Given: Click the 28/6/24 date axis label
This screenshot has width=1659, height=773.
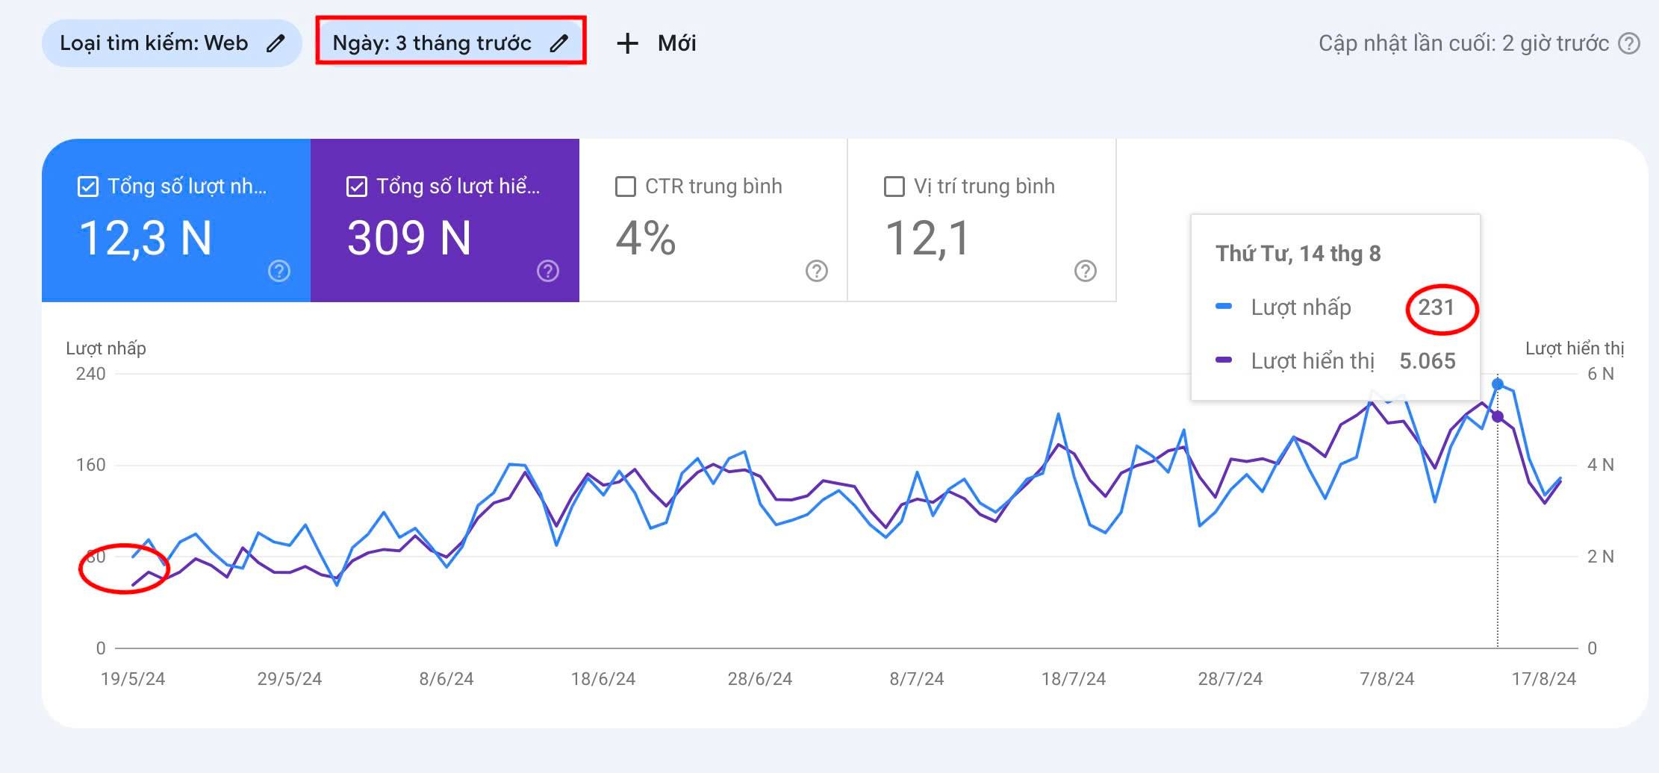Looking at the screenshot, I should [760, 679].
